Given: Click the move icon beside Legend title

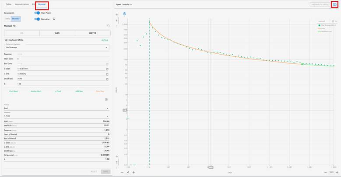Looking at the screenshot, I should click(x=336, y=21).
